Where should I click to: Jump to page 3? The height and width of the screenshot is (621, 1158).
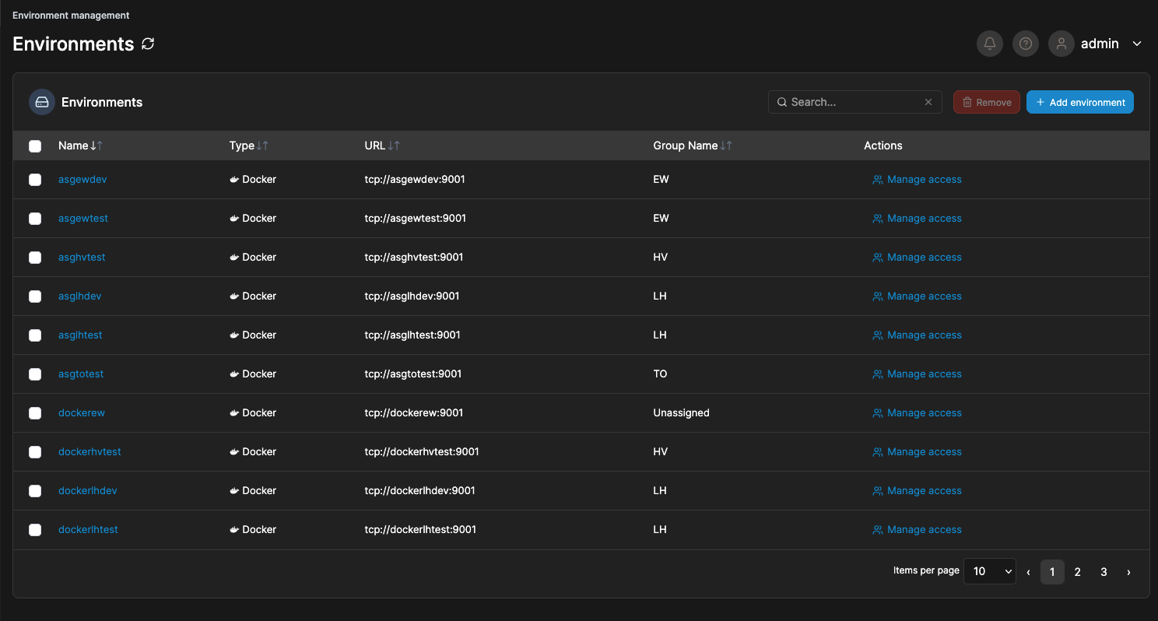pos(1104,572)
